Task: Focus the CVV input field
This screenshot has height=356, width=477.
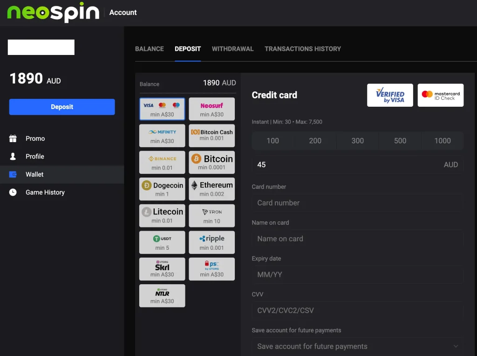Action: (357, 310)
